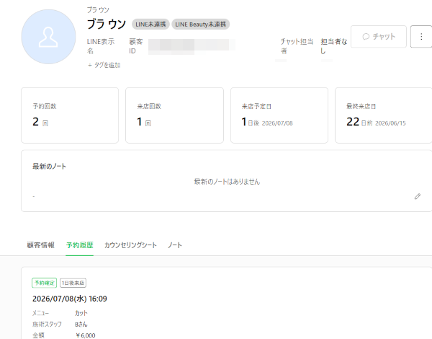Add a tag via タグを追加
The height and width of the screenshot is (339, 432).
[104, 65]
